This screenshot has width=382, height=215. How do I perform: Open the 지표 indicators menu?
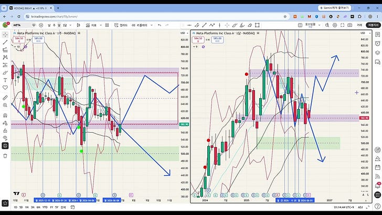(x=91, y=25)
